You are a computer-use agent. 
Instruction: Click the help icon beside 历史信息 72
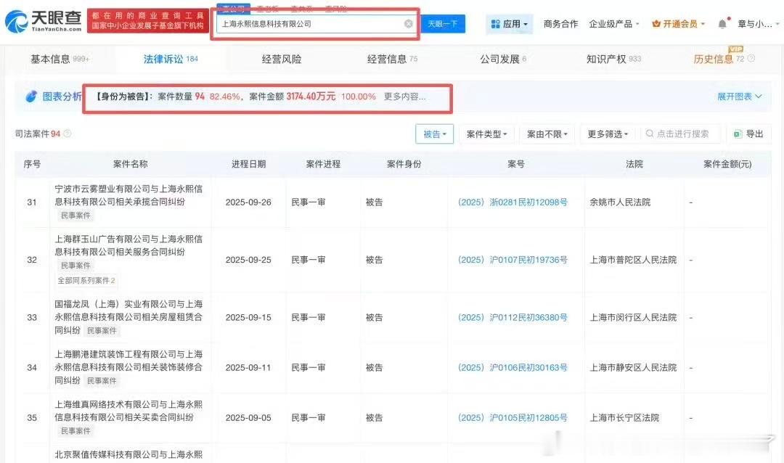point(751,59)
